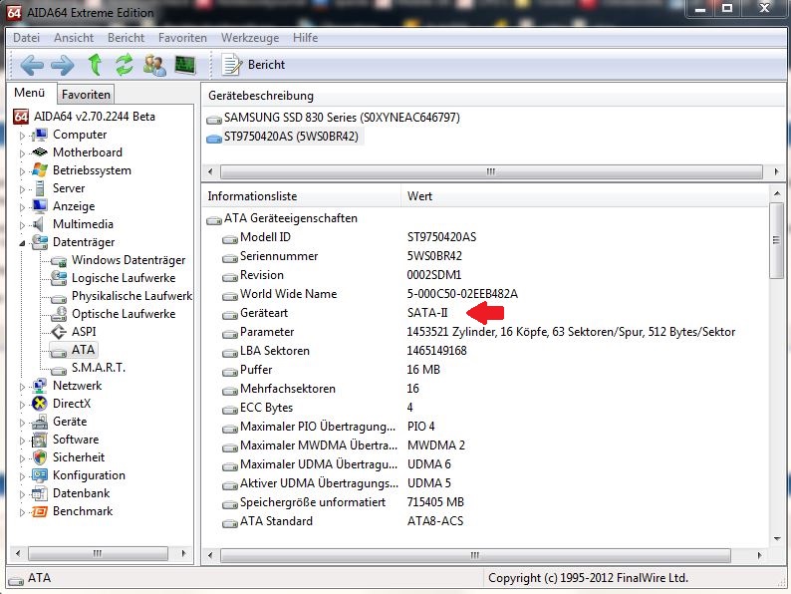Select the Anzeige monitor icon
The width and height of the screenshot is (791, 594).
click(x=39, y=206)
